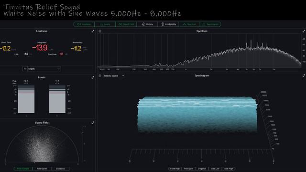Open the Spectrogram panel settings icon

coord(100,75)
